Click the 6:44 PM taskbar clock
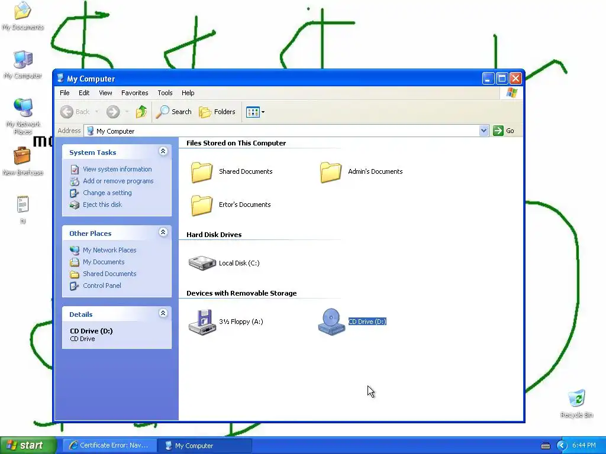This screenshot has width=606, height=454. point(584,446)
